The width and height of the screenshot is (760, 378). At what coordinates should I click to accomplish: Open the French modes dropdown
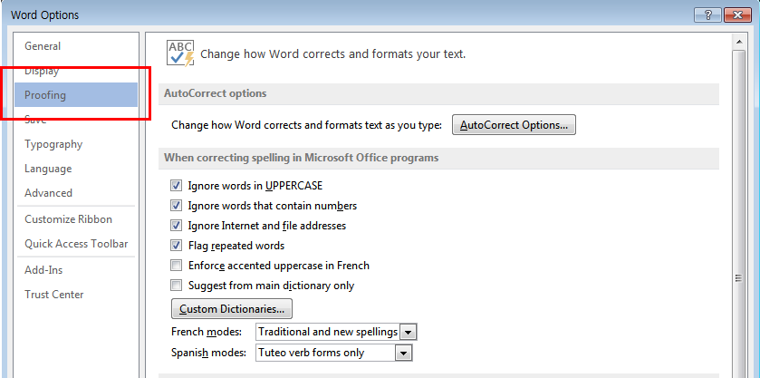pyautogui.click(x=408, y=333)
